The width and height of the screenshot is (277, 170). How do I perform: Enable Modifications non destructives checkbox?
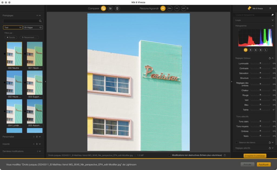169,155
